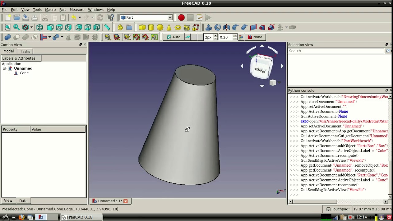Image resolution: width=393 pixels, height=221 pixels.
Task: Open the macros dialog notepad icon
Action: tap(199, 17)
